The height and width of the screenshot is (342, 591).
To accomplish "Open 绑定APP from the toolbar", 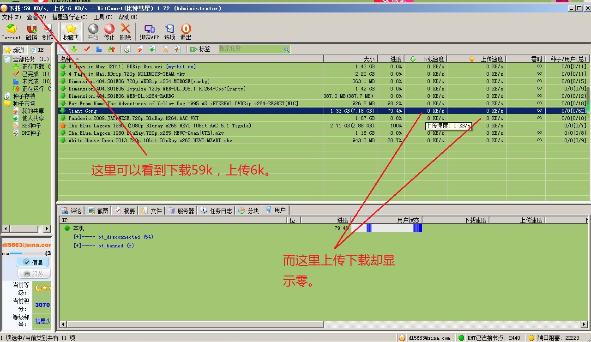I will [149, 32].
